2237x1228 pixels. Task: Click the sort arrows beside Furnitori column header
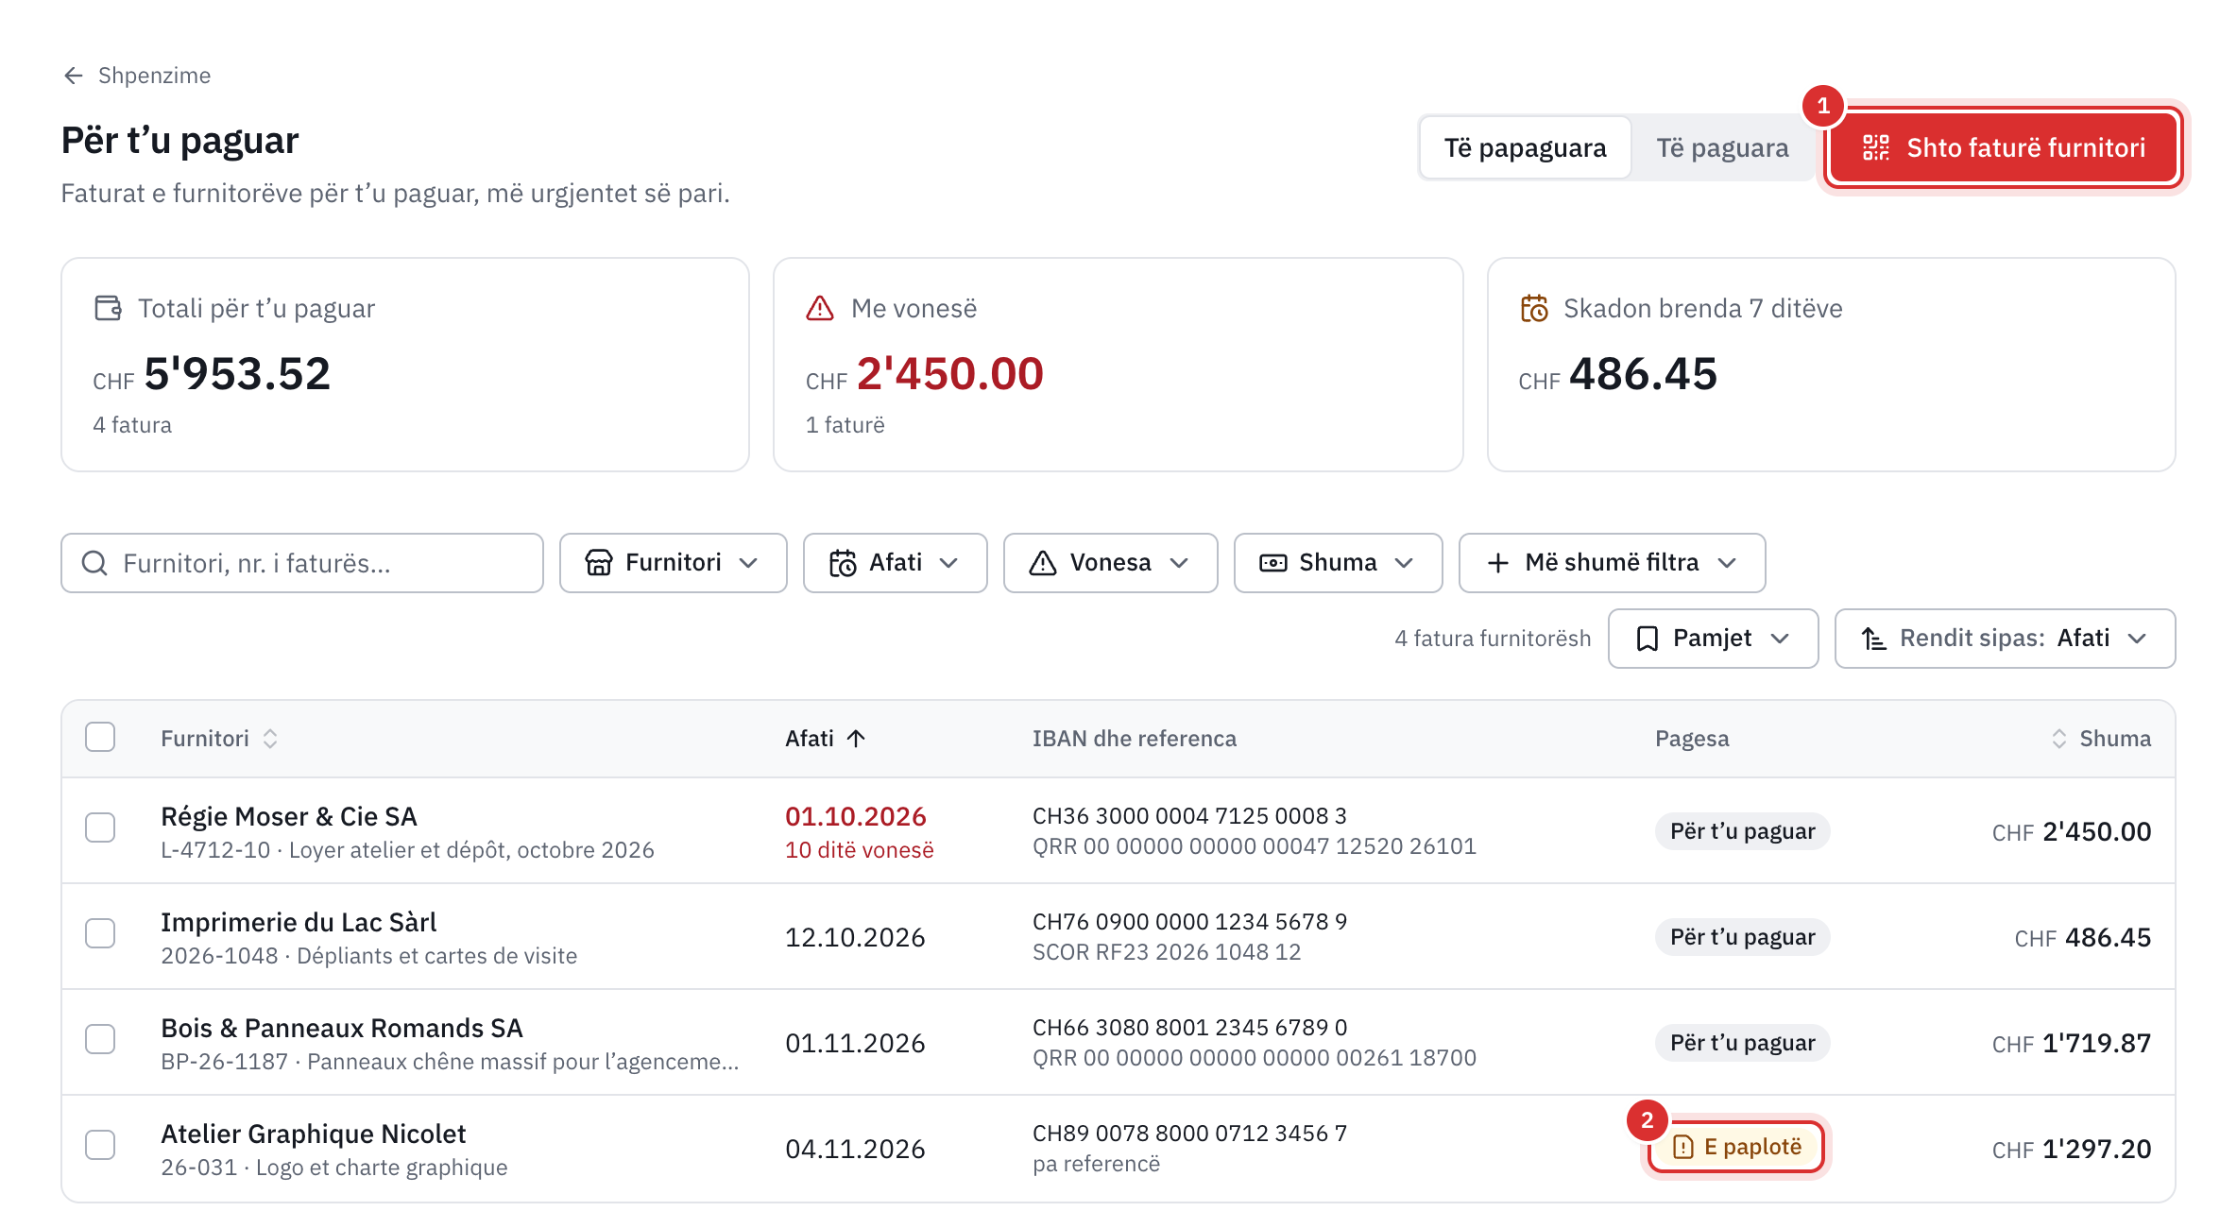point(270,739)
